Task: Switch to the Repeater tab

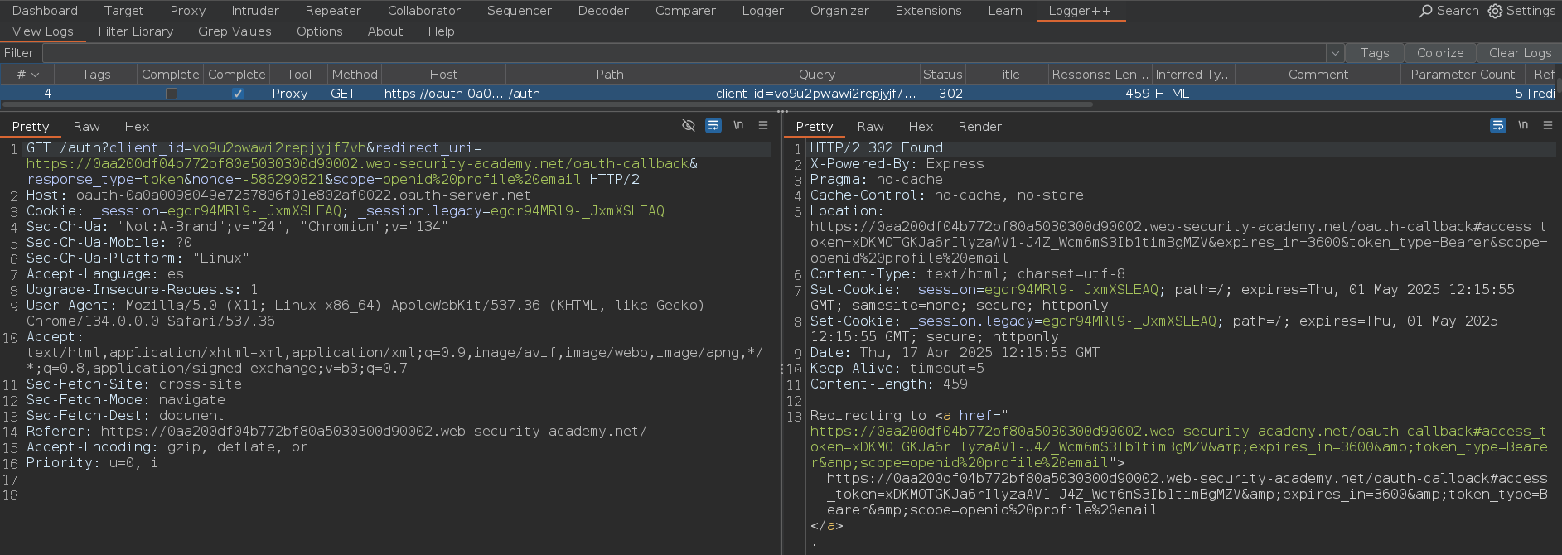Action: (x=333, y=11)
